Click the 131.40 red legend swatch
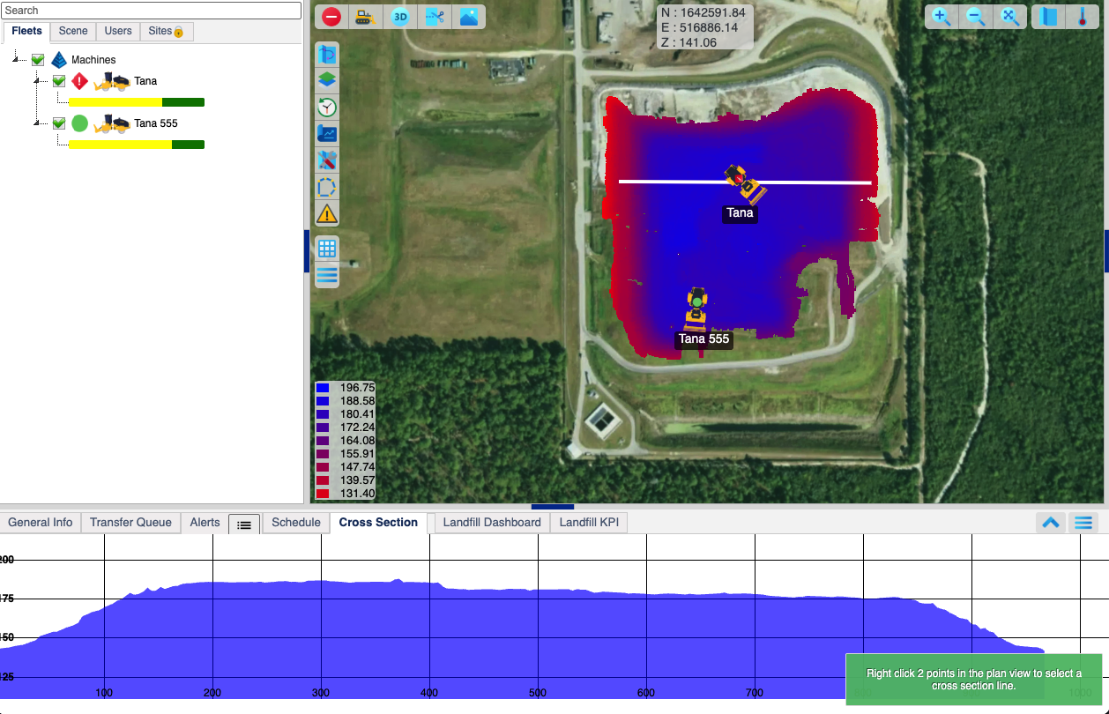 tap(323, 494)
